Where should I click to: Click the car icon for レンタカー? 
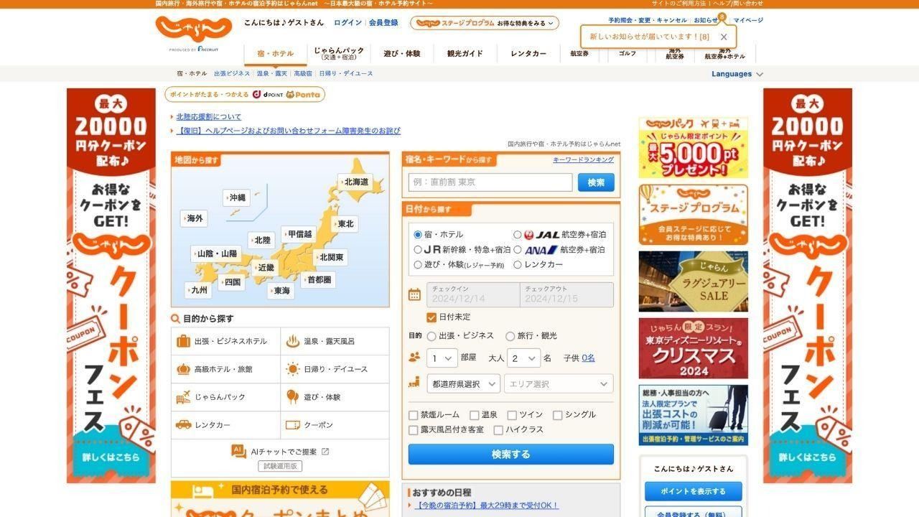[x=184, y=424]
